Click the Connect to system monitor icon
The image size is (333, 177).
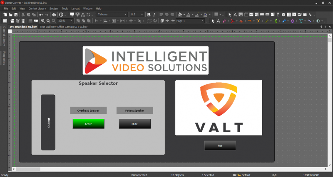click(x=72, y=15)
